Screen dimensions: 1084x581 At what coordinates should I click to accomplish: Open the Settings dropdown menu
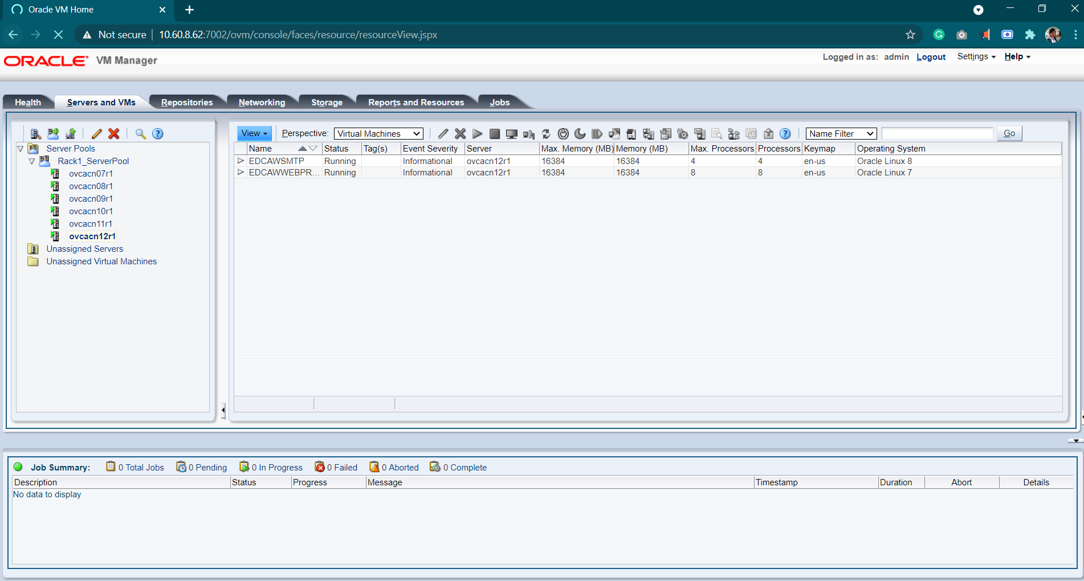(976, 56)
